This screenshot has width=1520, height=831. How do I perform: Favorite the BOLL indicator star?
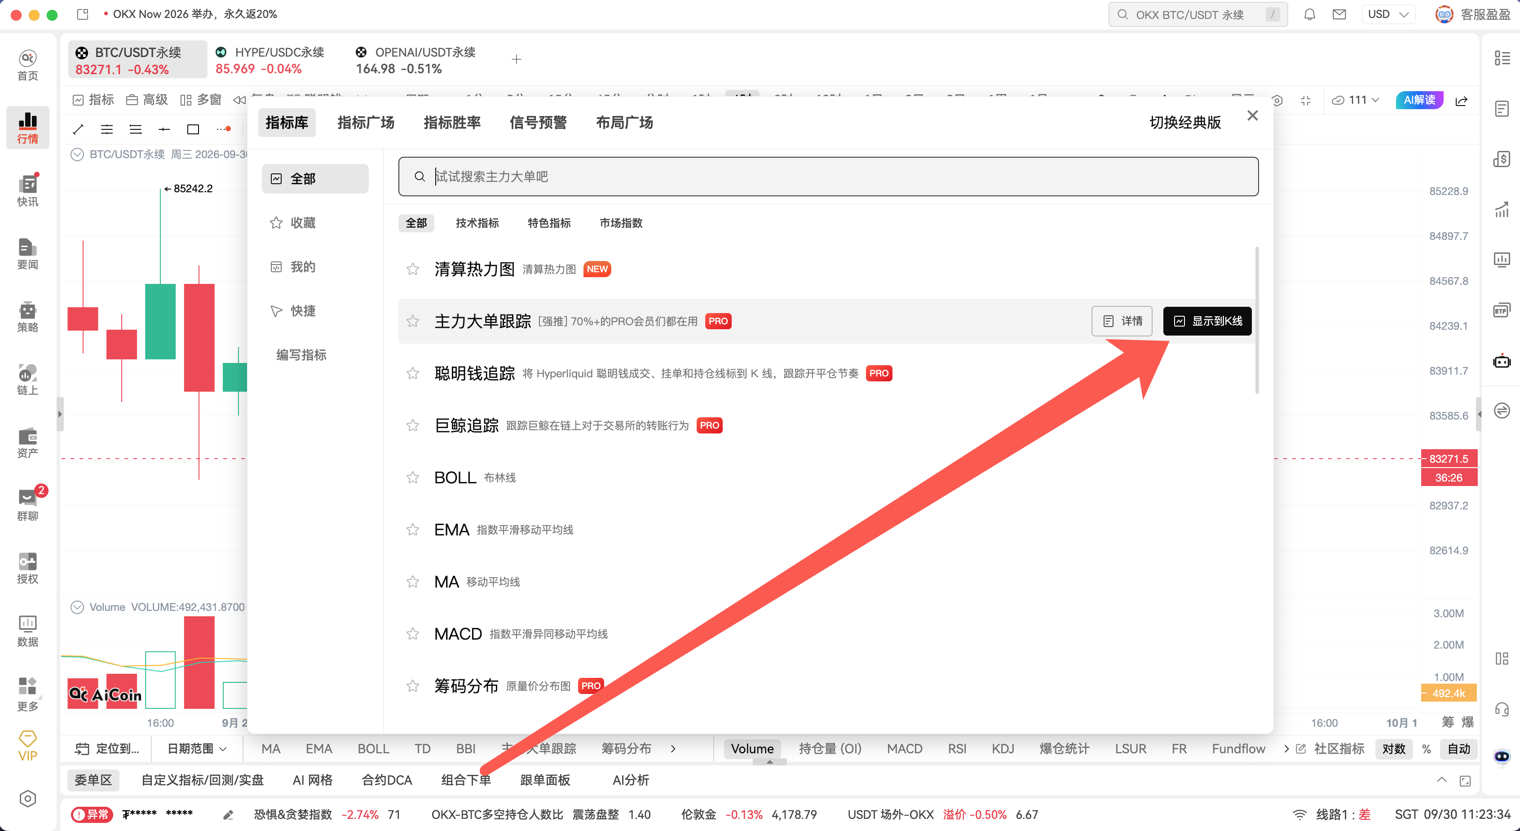point(412,477)
